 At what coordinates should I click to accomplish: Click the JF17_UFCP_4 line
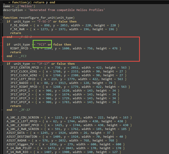(65, 102)
